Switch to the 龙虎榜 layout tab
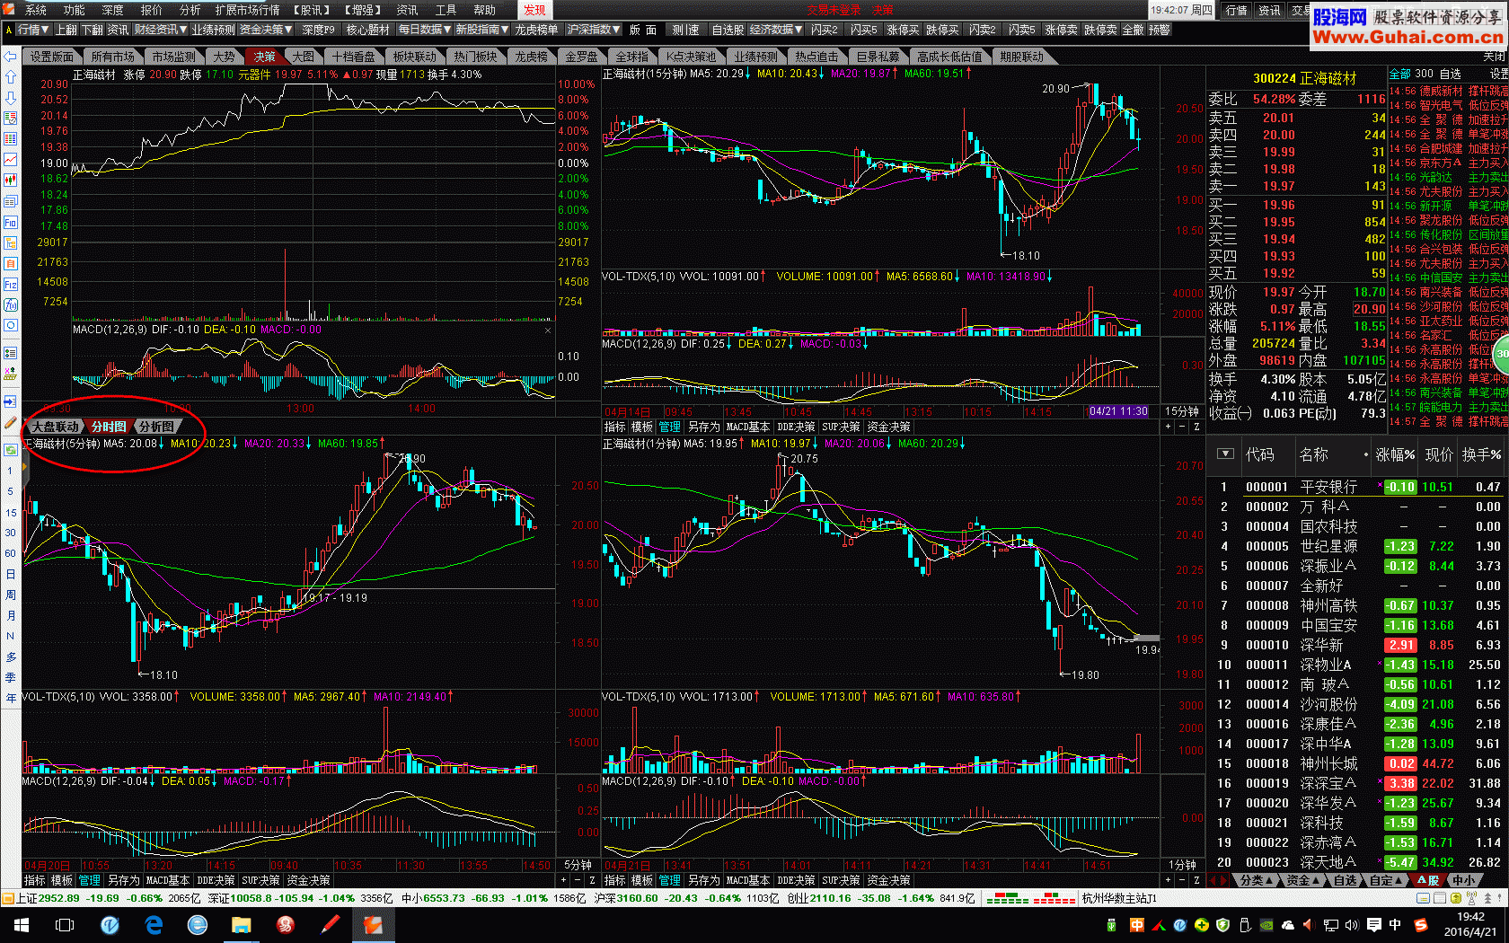Image resolution: width=1509 pixels, height=943 pixels. tap(531, 57)
